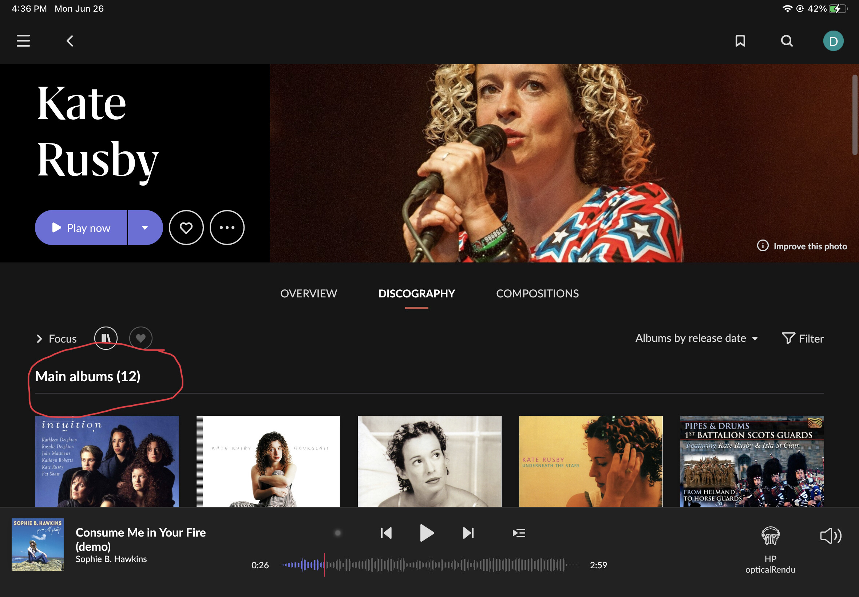The width and height of the screenshot is (859, 597).
Task: Click the Sophie B. Hawkins artist name
Action: [111, 559]
